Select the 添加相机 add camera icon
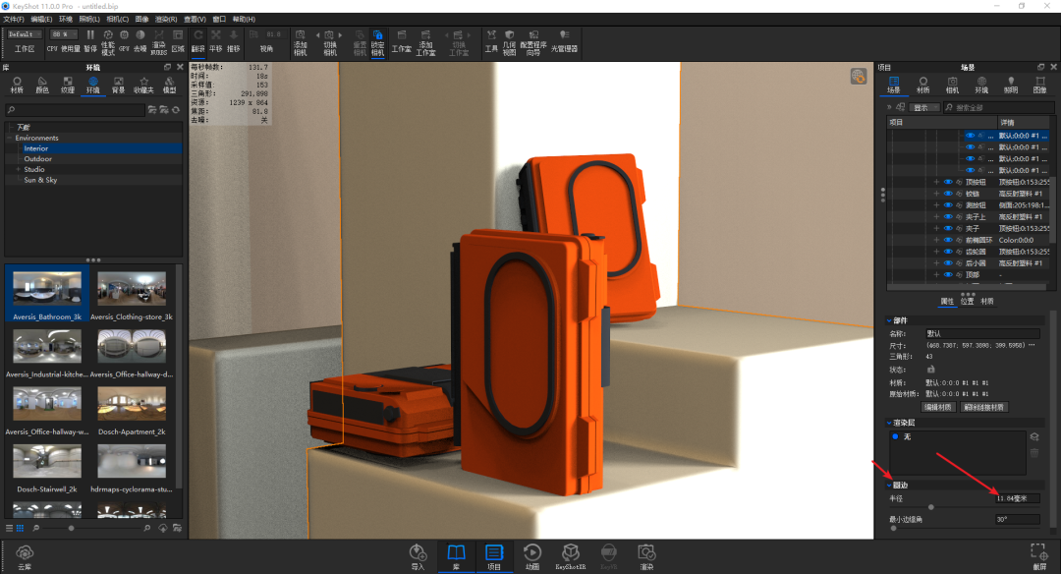This screenshot has width=1061, height=574. coord(300,40)
